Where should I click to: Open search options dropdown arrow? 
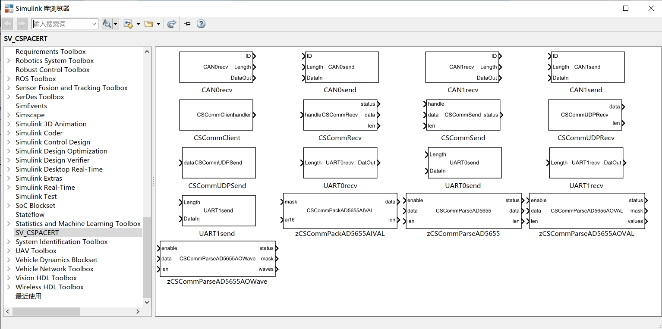[116, 24]
